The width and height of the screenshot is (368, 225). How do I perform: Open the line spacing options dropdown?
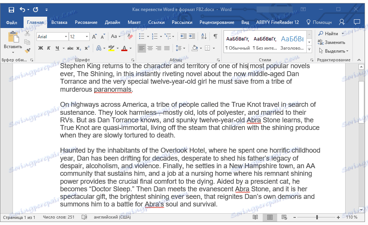[x=180, y=48]
